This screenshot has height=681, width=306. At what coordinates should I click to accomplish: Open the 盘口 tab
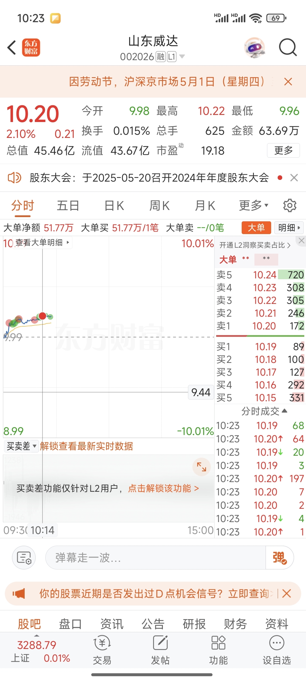pos(70,624)
